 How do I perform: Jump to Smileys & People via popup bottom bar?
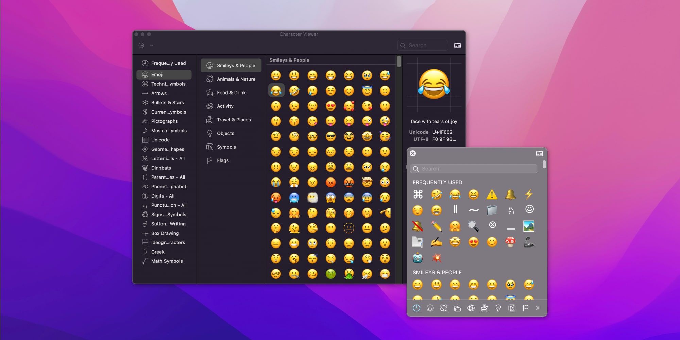[x=430, y=308]
